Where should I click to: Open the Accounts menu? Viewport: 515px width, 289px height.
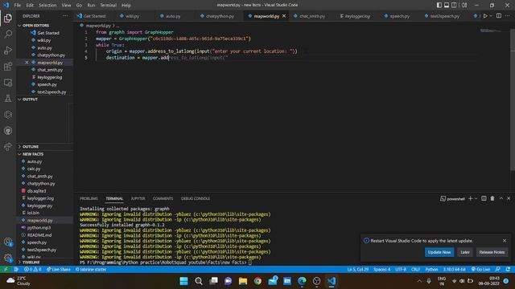click(x=8, y=242)
